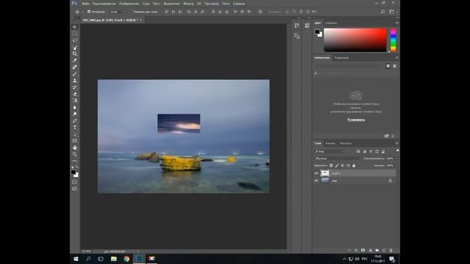Select the Gradient tool
This screenshot has width=470, height=264.
(x=75, y=100)
